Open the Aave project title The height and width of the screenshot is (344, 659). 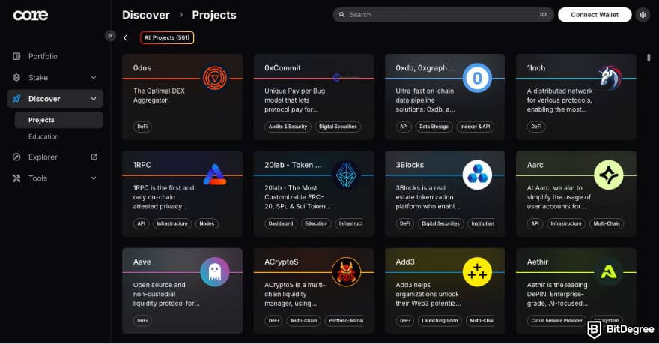[142, 262]
